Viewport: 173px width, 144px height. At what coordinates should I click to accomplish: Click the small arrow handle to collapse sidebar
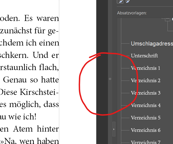pos(114,129)
